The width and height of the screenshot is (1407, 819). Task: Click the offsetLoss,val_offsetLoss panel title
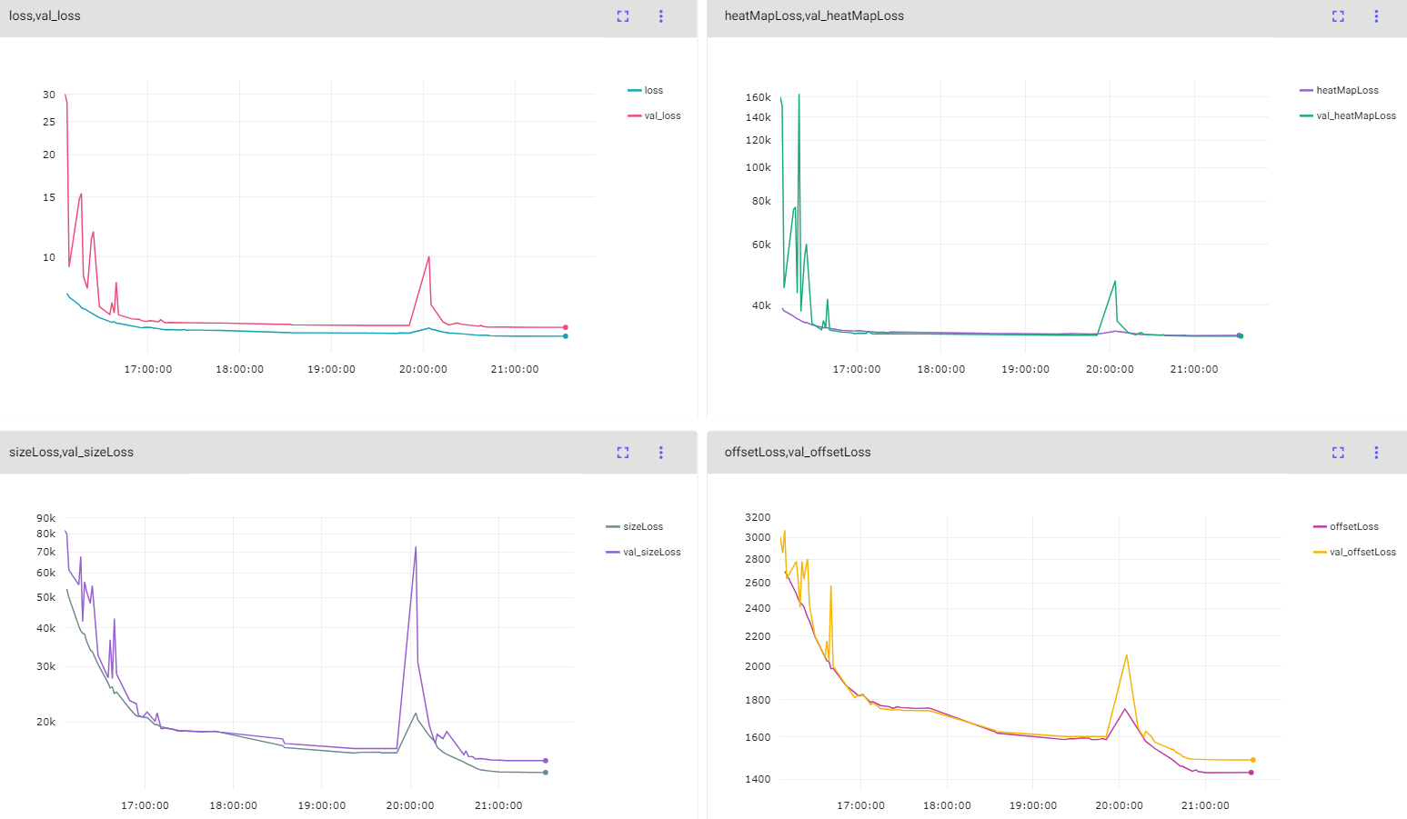click(x=798, y=453)
